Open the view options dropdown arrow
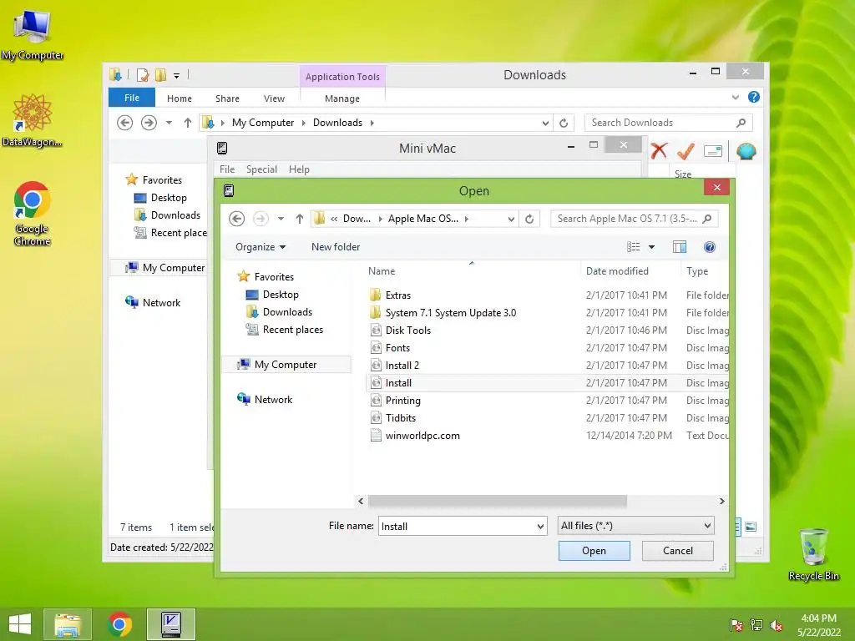Screen dimensions: 855x641 pyautogui.click(x=651, y=247)
